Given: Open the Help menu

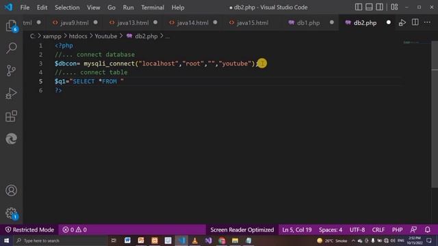Looking at the screenshot, I should (x=178, y=8).
